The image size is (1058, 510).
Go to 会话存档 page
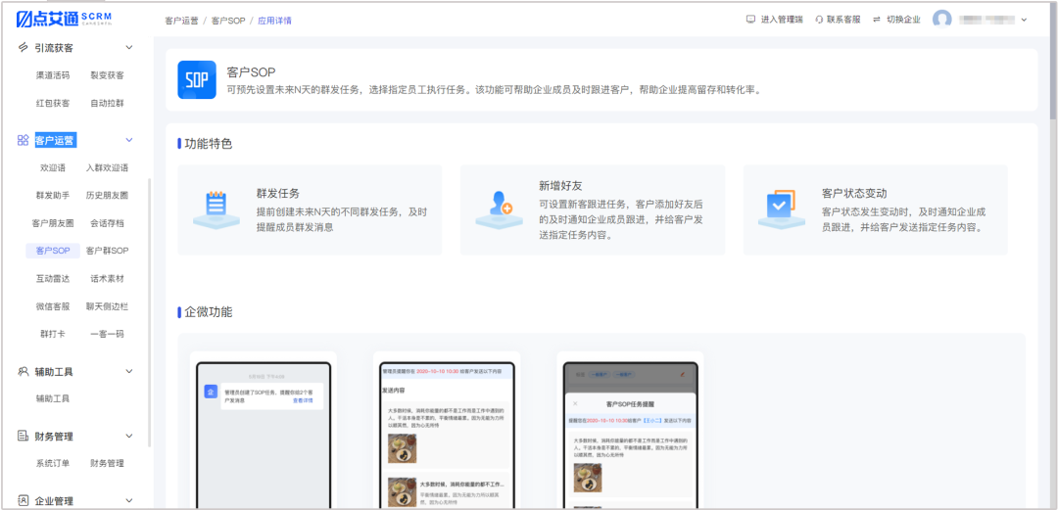(x=108, y=223)
